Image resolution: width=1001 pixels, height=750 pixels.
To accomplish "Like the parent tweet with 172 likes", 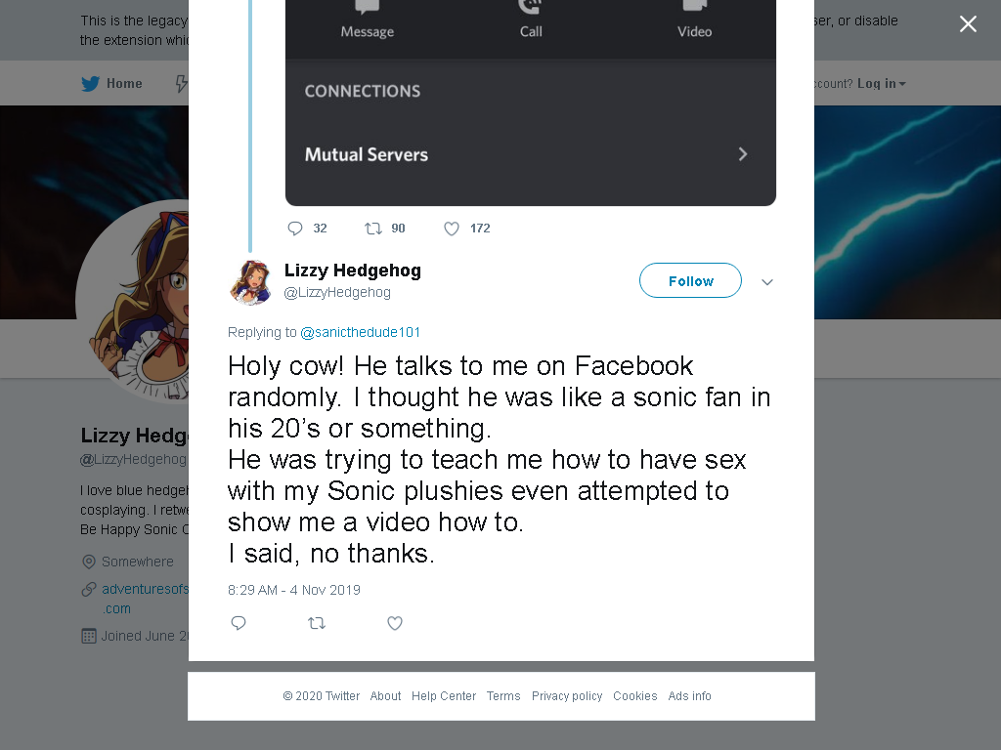I will point(452,229).
